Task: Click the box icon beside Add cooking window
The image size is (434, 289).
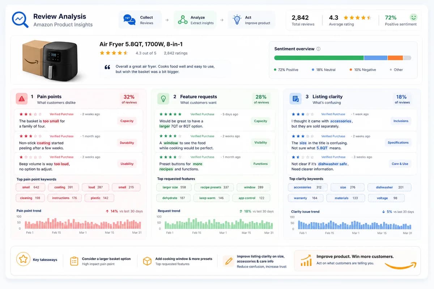Action: [x=147, y=261]
